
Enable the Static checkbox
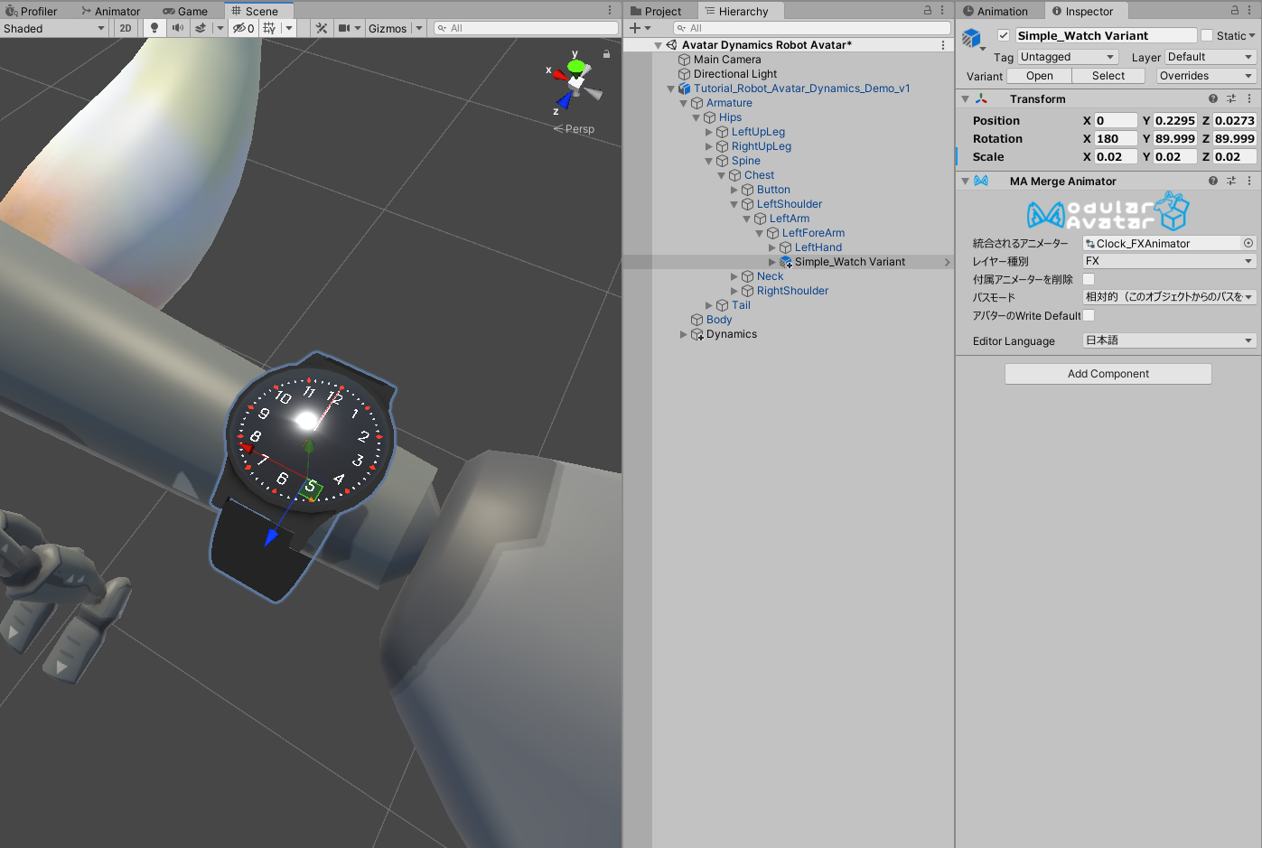click(1207, 35)
